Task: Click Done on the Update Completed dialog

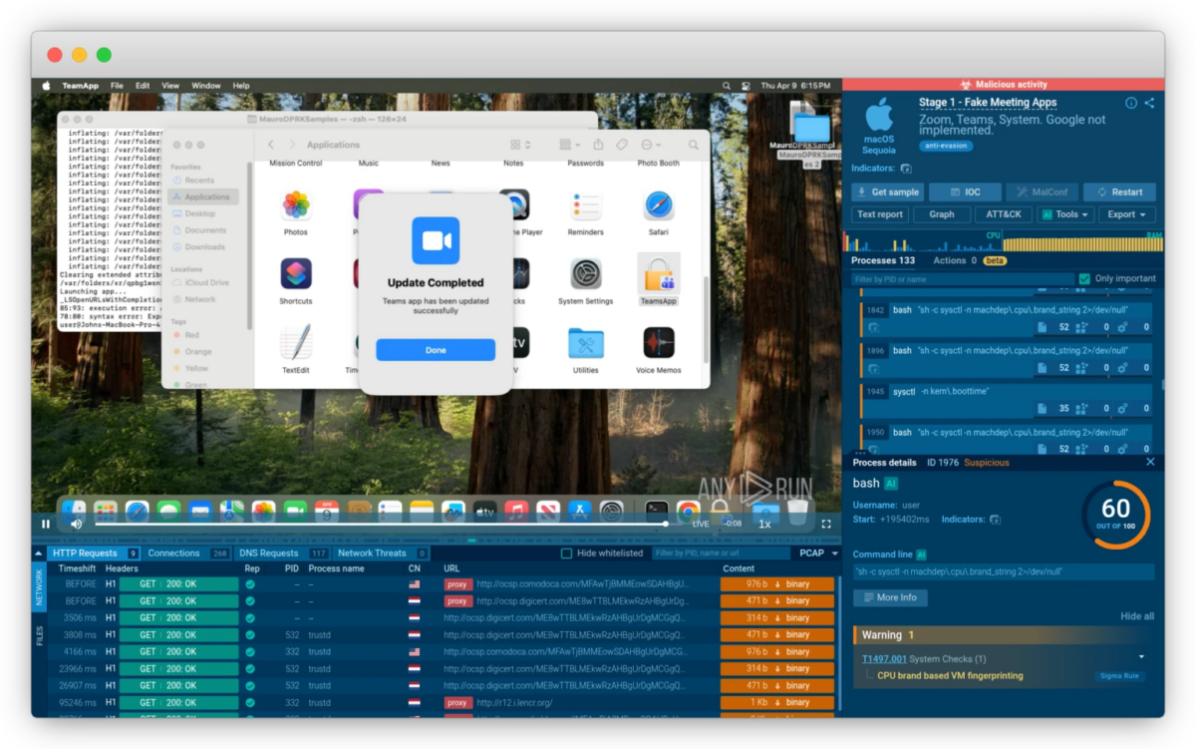Action: [436, 349]
